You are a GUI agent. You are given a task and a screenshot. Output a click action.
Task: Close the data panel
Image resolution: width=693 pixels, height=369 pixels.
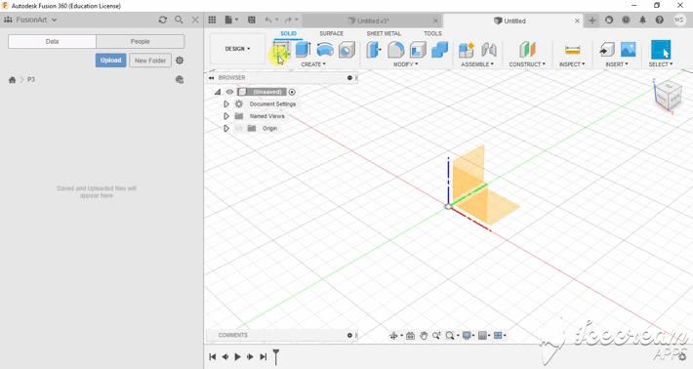[x=195, y=20]
